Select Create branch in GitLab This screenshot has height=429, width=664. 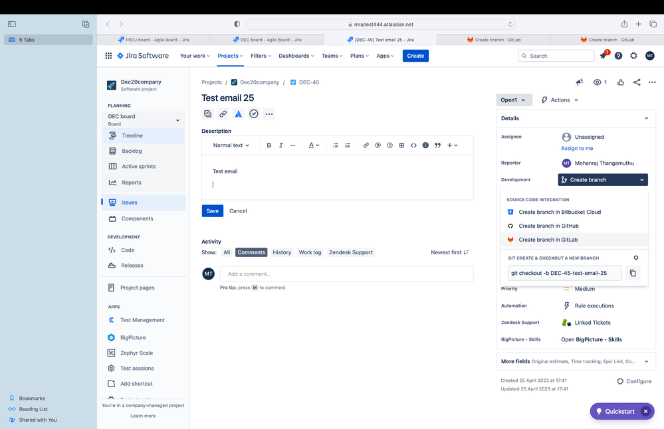tap(574, 240)
